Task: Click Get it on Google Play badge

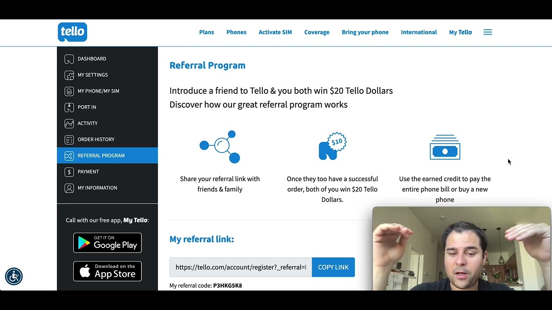Action: pos(107,243)
